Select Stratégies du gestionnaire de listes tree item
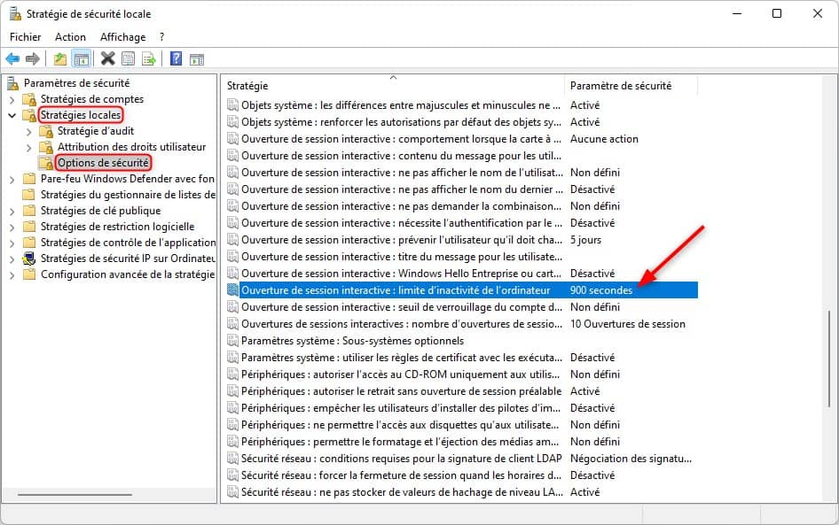Image resolution: width=839 pixels, height=525 pixels. pos(128,195)
